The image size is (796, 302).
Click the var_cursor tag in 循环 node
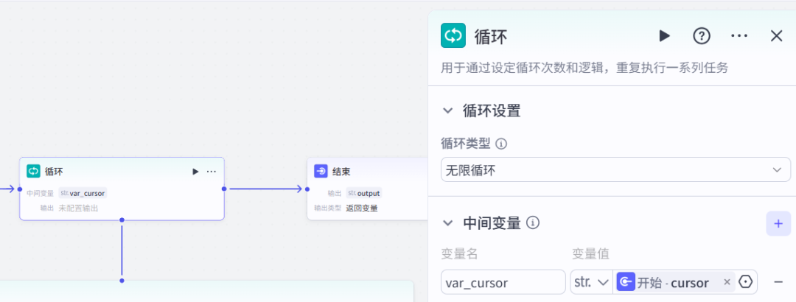click(x=83, y=193)
